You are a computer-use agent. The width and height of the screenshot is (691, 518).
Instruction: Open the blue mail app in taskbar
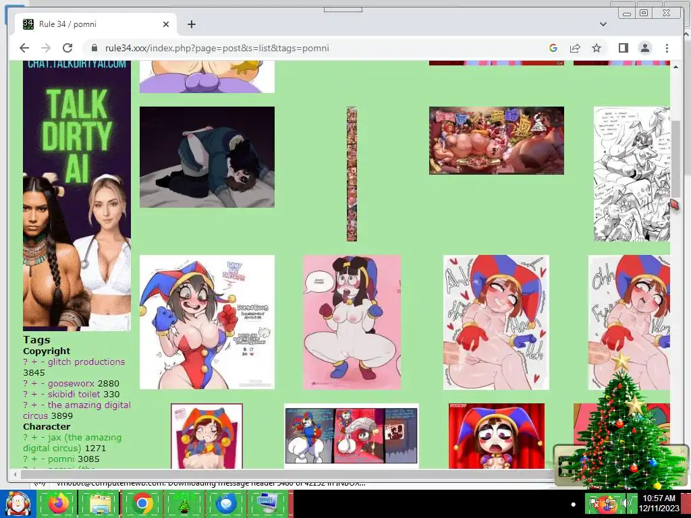coord(225,503)
